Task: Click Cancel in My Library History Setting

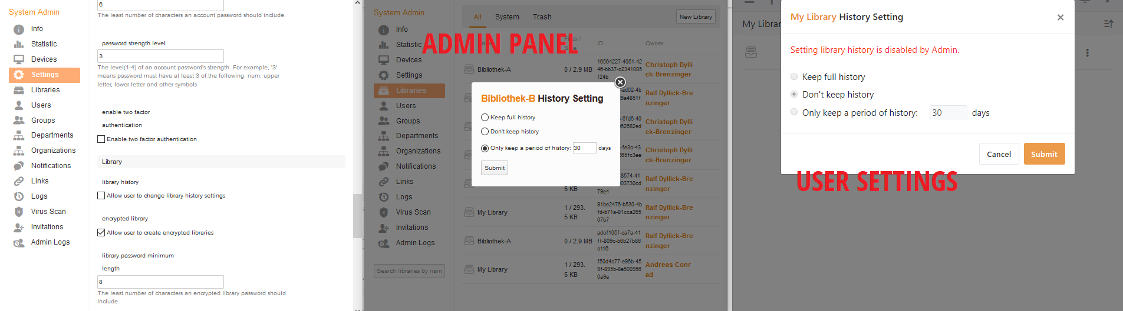Action: click(999, 154)
